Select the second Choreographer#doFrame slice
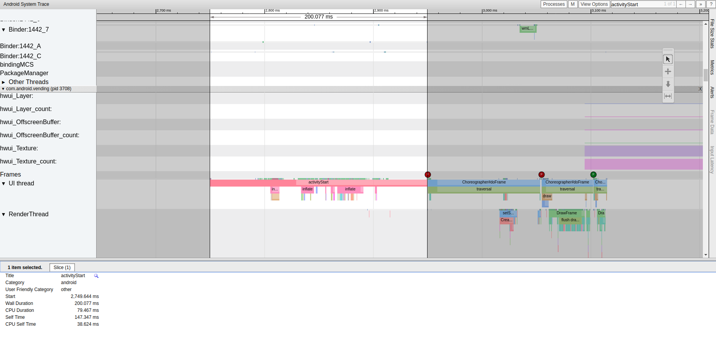 [567, 182]
